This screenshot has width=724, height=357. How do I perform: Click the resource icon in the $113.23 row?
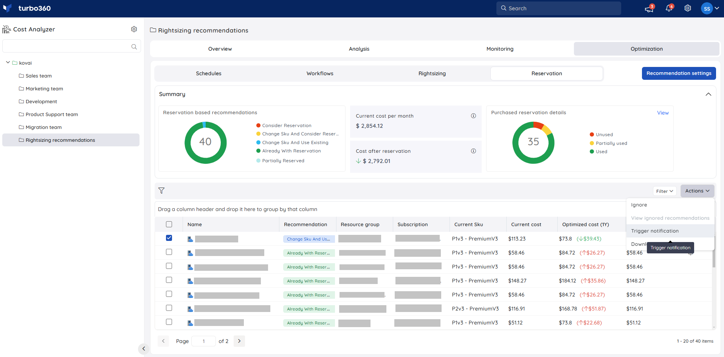pyautogui.click(x=190, y=239)
